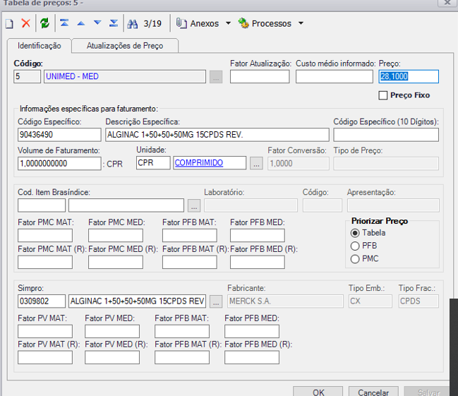The image size is (458, 396).
Task: Click the Código field with value 5
Action: click(27, 76)
